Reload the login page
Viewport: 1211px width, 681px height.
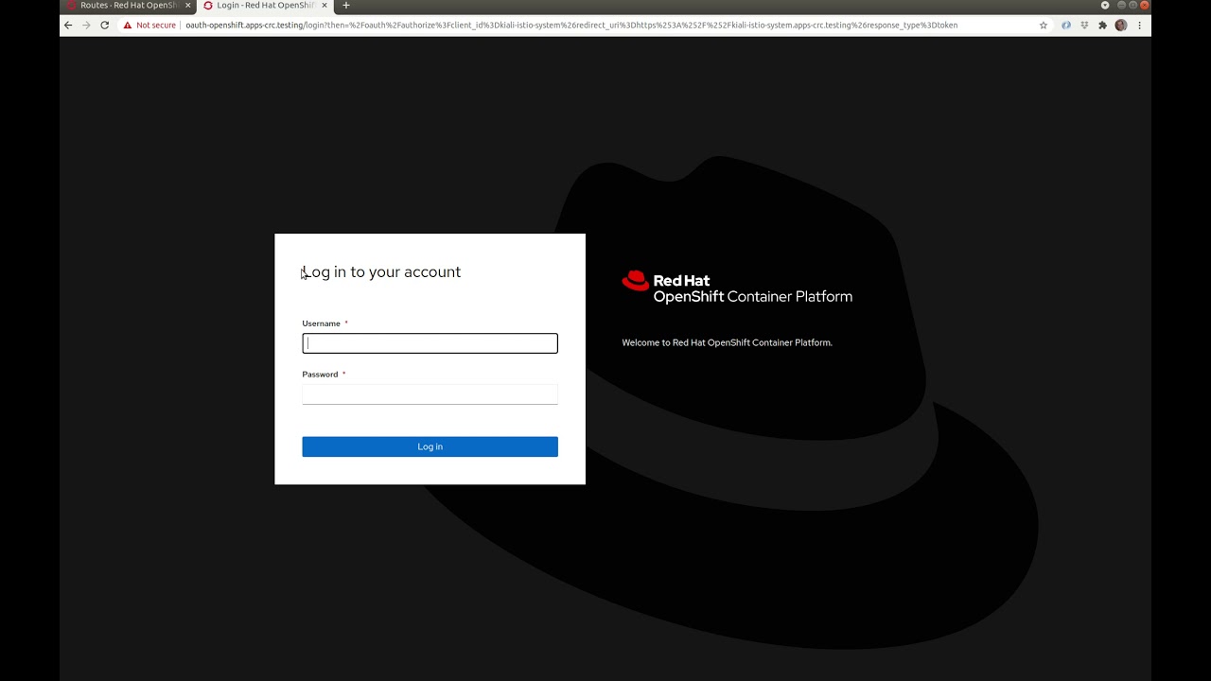click(104, 26)
